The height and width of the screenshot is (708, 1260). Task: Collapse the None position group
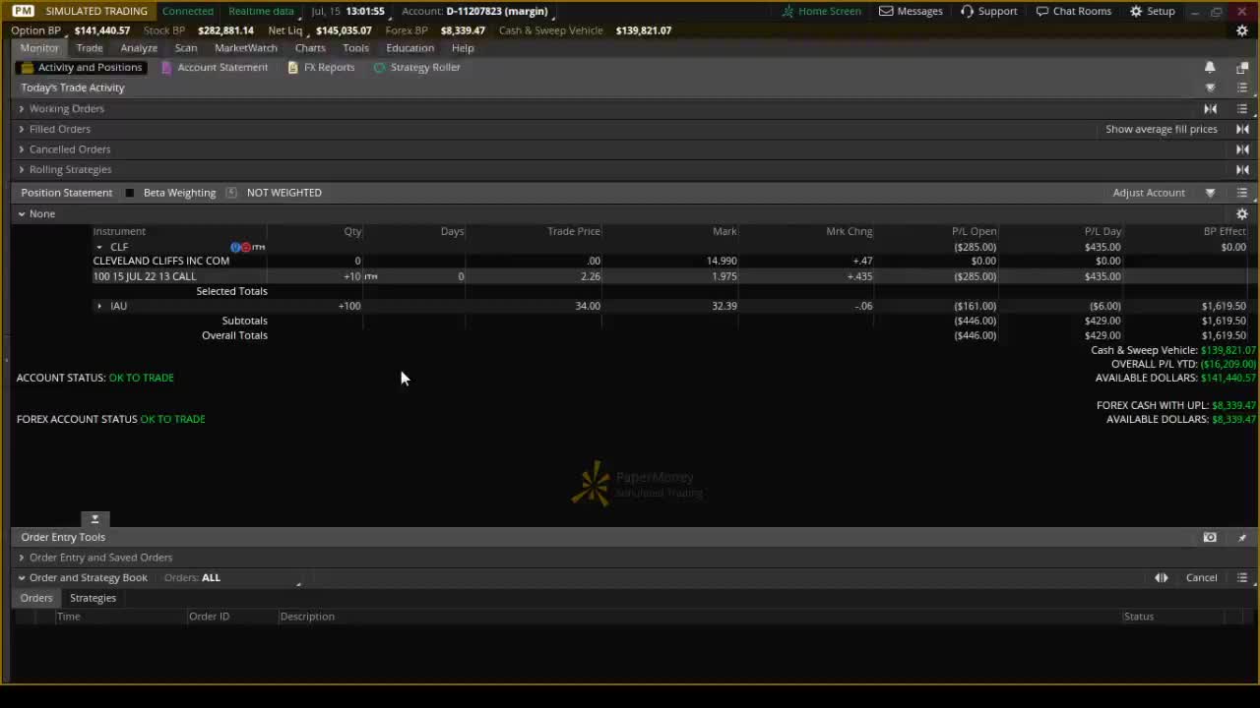click(22, 213)
